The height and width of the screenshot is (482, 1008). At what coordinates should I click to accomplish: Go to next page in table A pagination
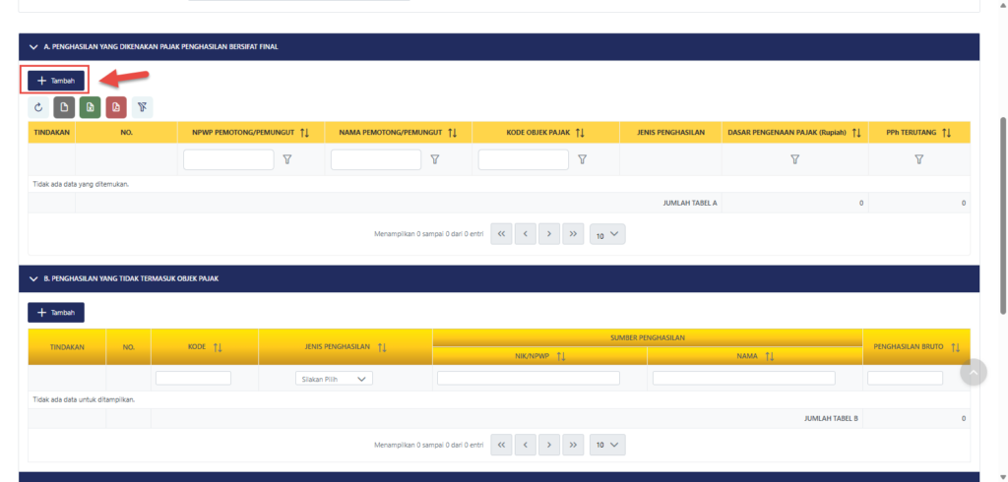point(549,234)
